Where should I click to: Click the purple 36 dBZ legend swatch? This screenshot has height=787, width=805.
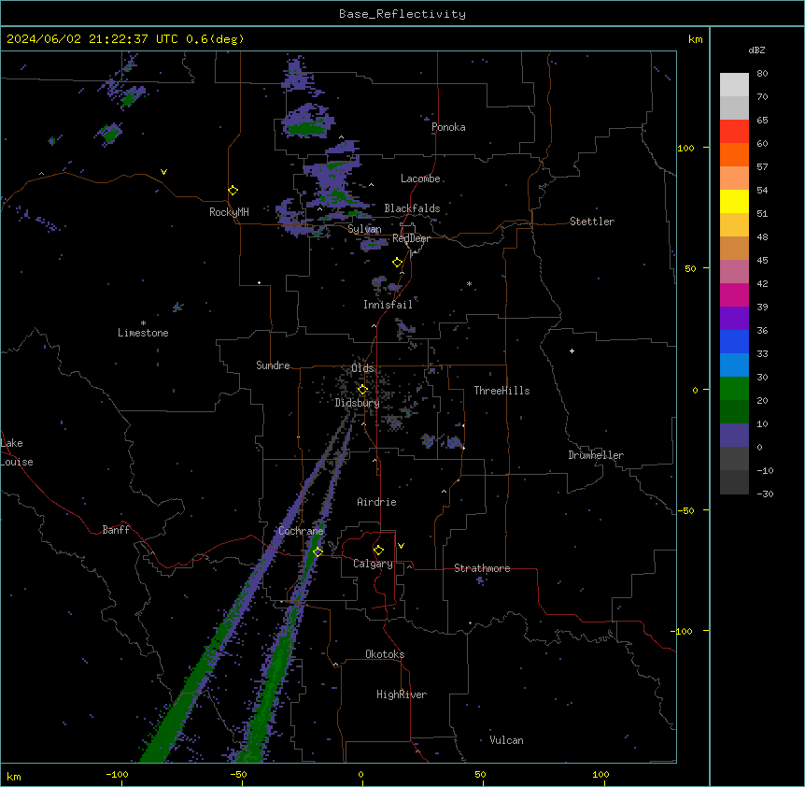pyautogui.click(x=734, y=319)
